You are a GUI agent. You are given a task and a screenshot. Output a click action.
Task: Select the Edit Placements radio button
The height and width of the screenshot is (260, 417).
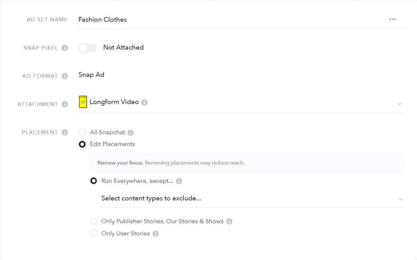click(x=82, y=144)
